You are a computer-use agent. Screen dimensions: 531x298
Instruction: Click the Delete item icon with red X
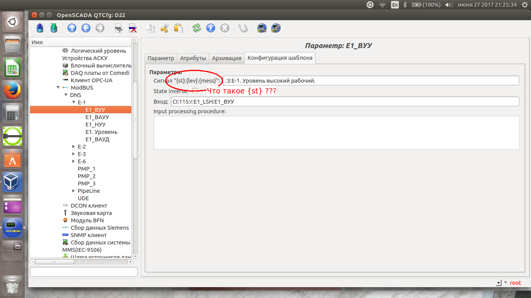point(133,28)
